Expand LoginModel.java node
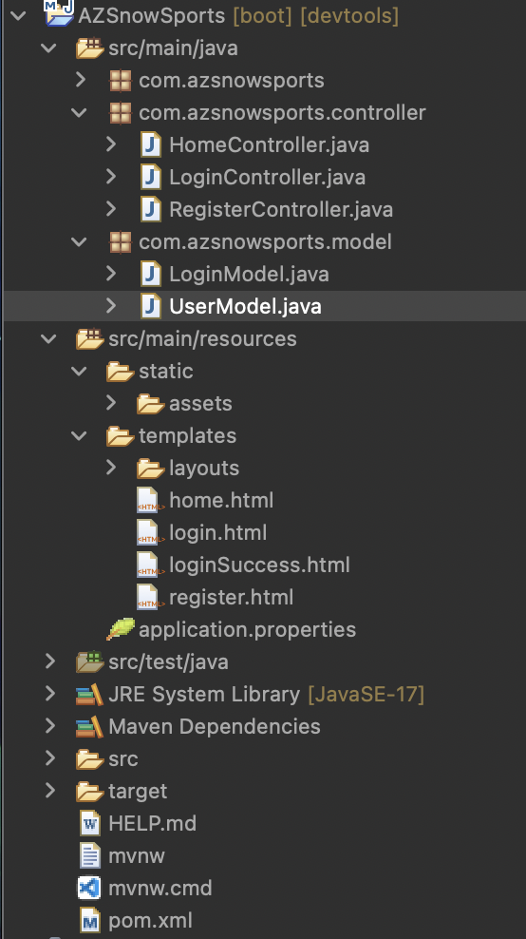The image size is (526, 939). 111,274
